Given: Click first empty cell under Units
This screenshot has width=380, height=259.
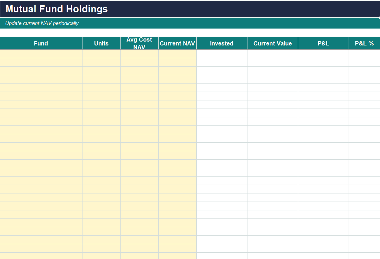Looking at the screenshot, I should [x=101, y=54].
